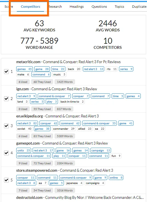Select the 'soviet 40' keyword tag
Screen dimensions: 147x202
(24, 129)
